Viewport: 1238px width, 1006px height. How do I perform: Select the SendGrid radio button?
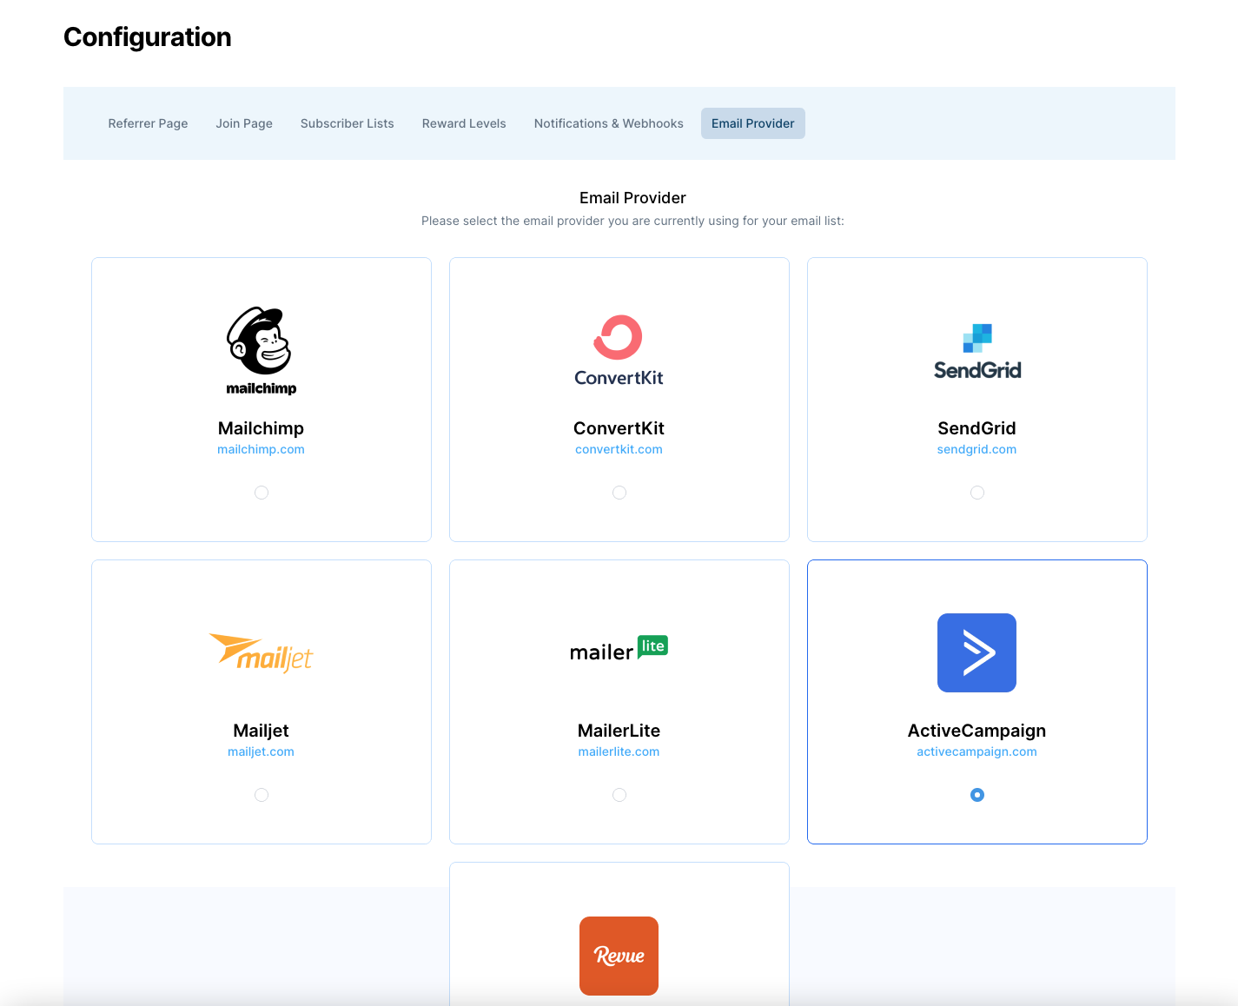point(977,493)
